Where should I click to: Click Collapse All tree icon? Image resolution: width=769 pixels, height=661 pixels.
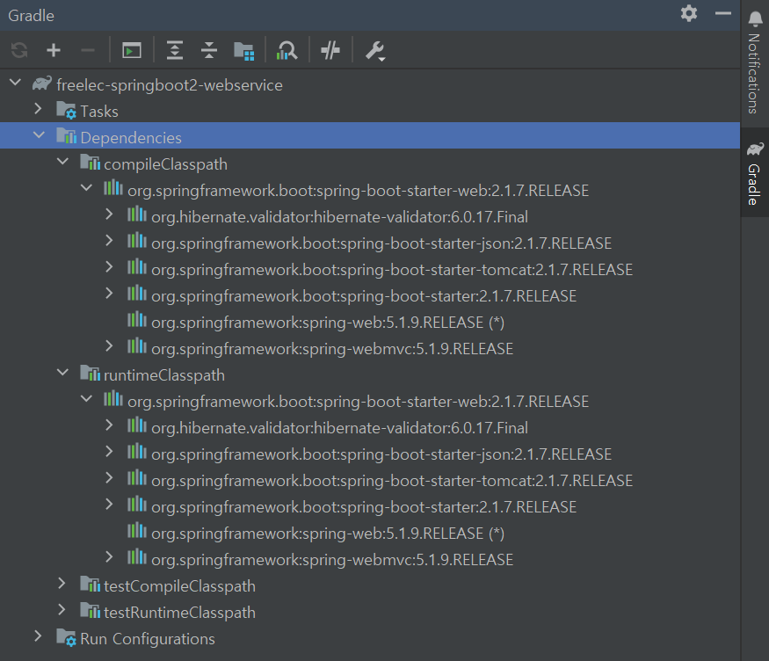(209, 50)
